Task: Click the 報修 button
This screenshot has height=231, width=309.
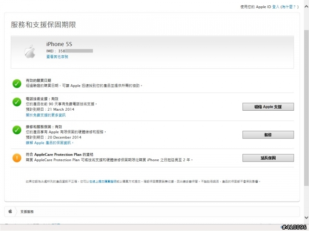Action: [268, 135]
